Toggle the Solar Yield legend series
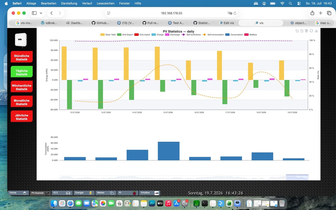The image size is (336, 210). coord(108,35)
